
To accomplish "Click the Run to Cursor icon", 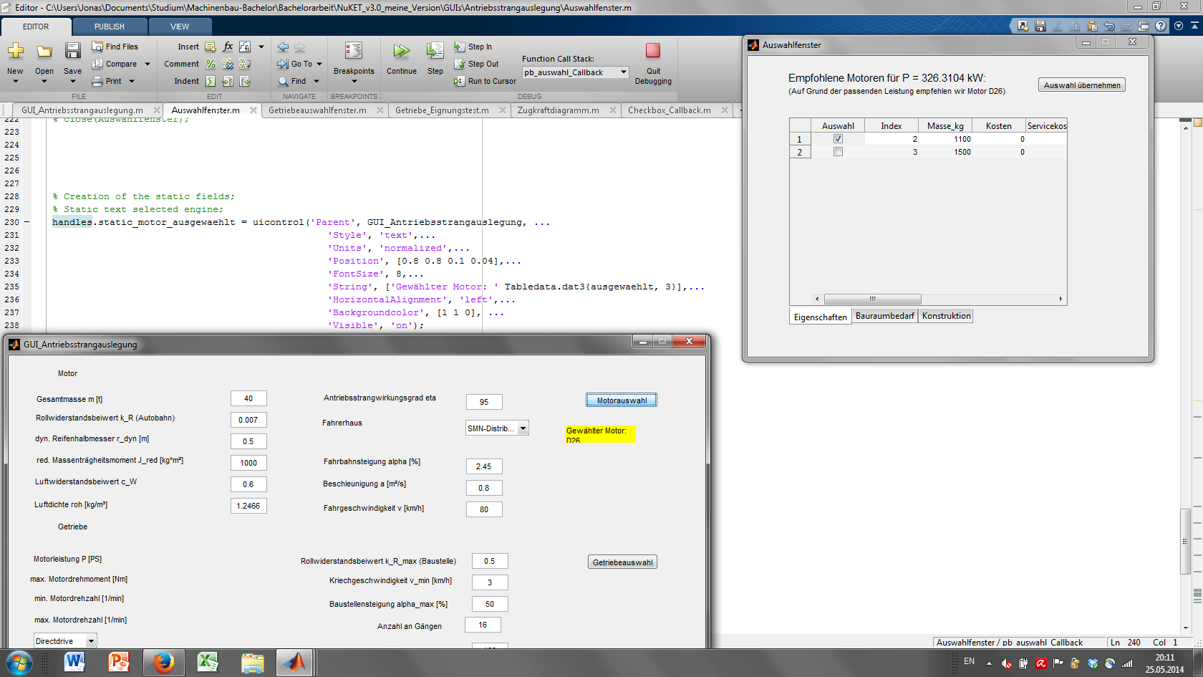I will click(459, 82).
